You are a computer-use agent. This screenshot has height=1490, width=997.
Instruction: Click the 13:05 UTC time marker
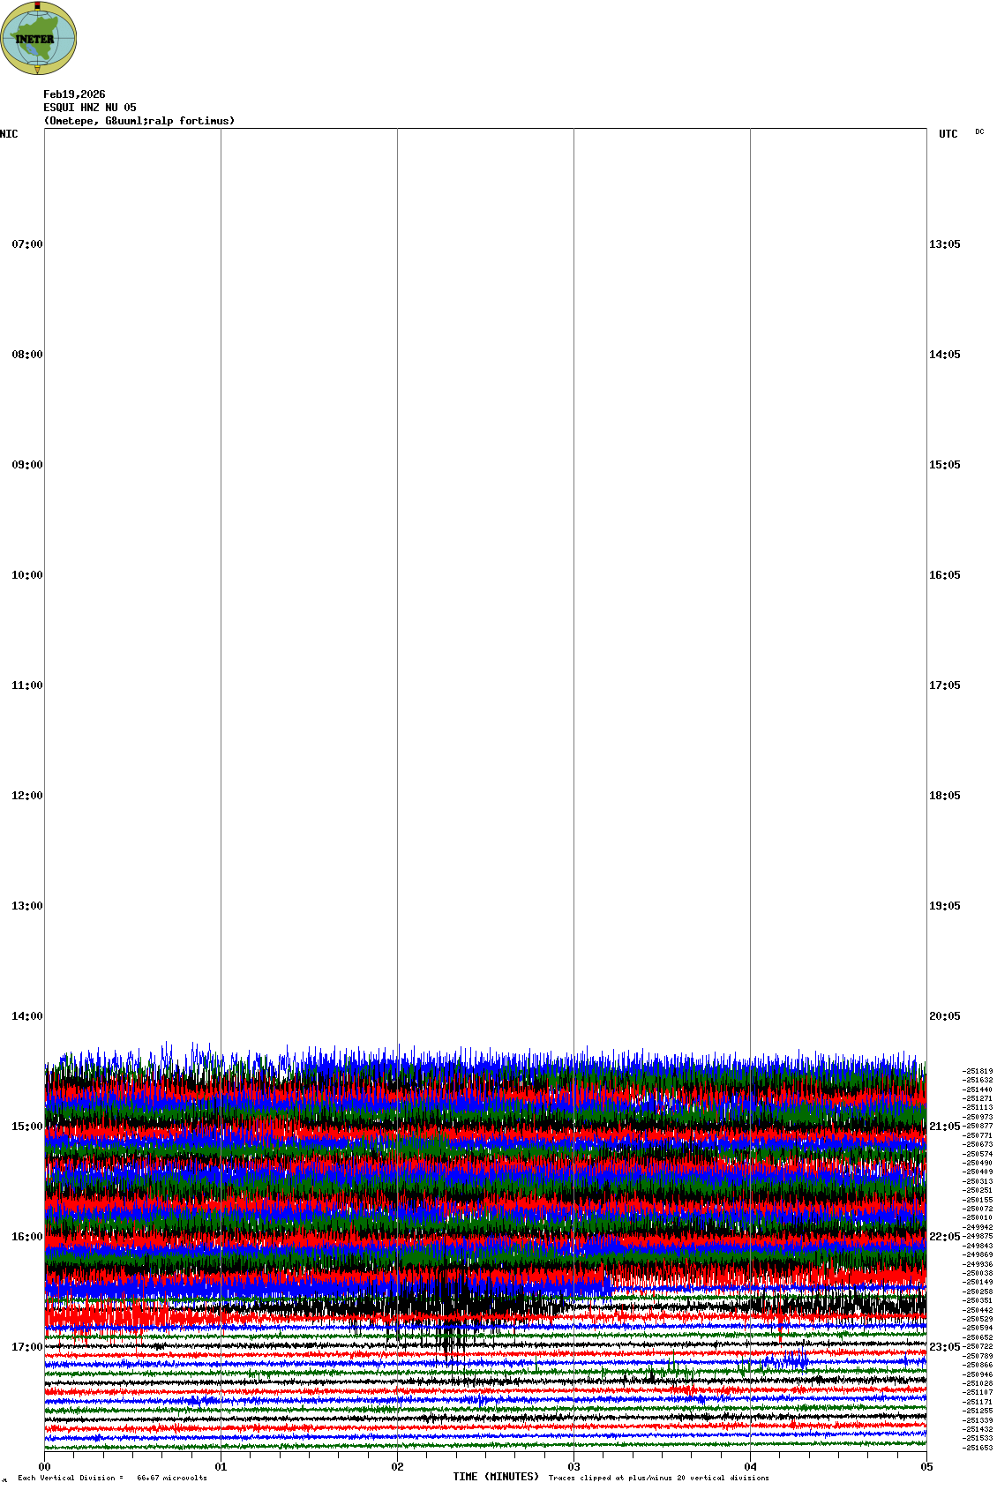pos(944,244)
